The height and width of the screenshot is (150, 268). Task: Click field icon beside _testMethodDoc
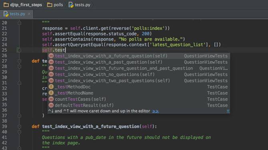click(51, 87)
